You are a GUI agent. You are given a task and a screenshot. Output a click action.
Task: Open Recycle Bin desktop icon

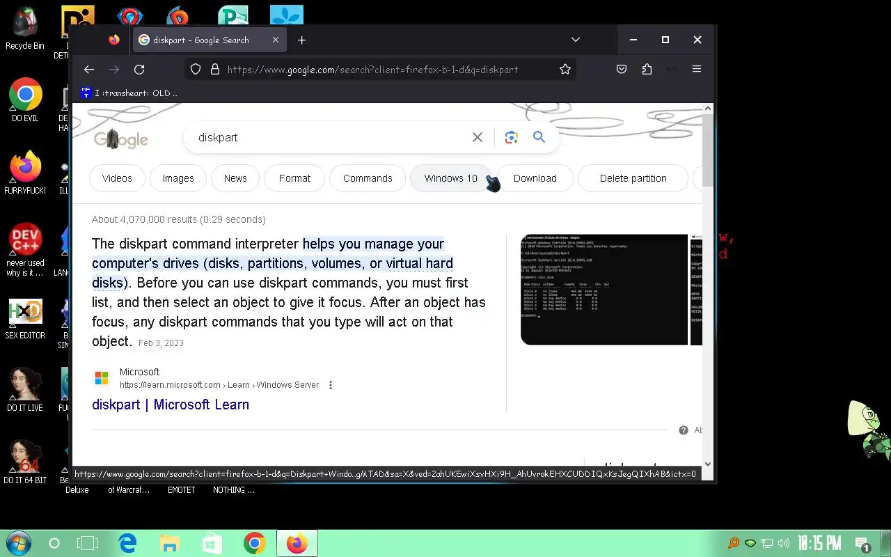point(25,29)
